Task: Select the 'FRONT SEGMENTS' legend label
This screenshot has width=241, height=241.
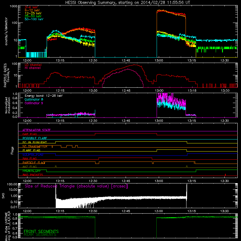Action: coord(41,231)
